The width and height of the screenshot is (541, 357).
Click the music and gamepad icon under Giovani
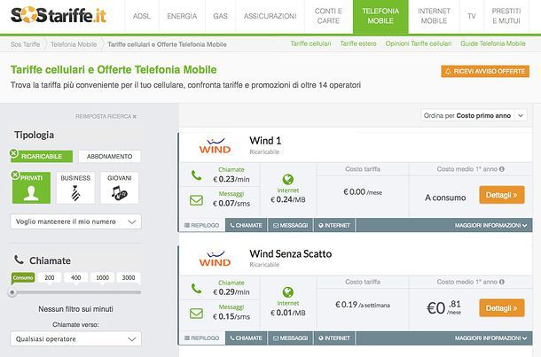point(119,193)
